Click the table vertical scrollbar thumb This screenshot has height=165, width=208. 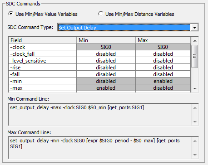click(x=195, y=56)
